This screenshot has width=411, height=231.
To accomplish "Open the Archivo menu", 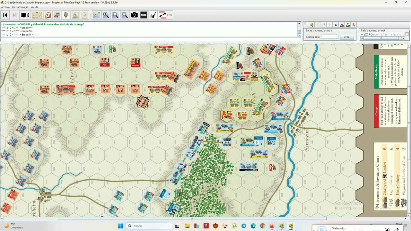I will [5, 7].
